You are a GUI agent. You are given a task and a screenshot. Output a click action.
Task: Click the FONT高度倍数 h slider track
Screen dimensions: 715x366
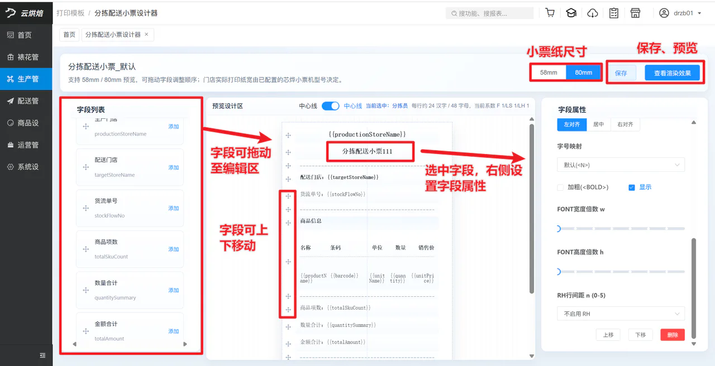pos(621,272)
